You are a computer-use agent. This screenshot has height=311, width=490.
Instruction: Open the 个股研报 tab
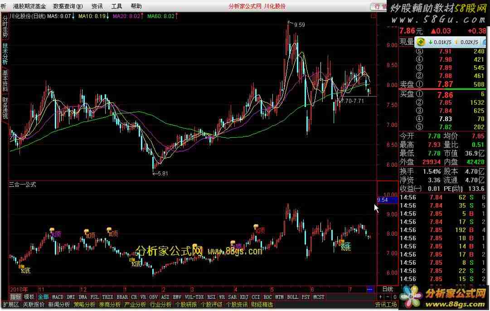pyautogui.click(x=186, y=305)
